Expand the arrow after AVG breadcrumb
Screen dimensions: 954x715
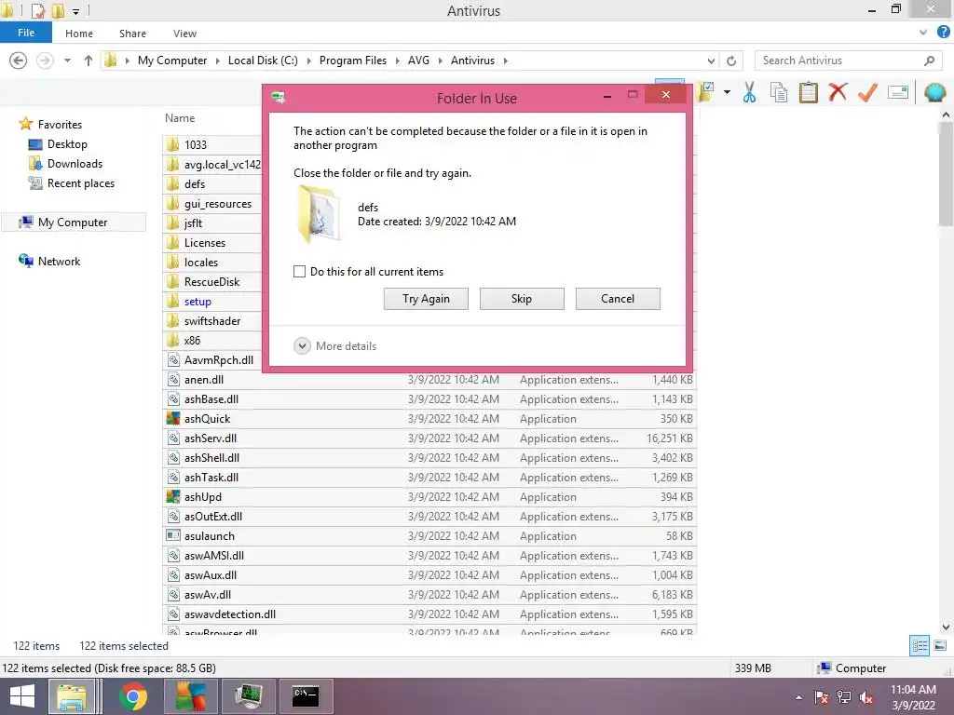(441, 61)
